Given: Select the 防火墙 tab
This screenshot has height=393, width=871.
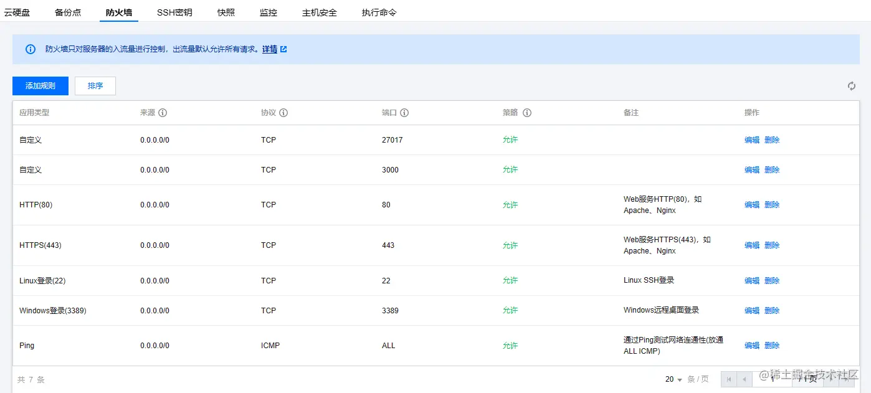Looking at the screenshot, I should [x=119, y=12].
